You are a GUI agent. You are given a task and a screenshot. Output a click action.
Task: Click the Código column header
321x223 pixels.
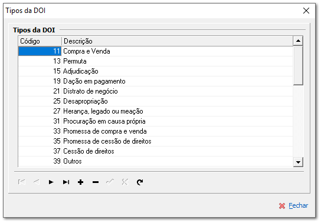click(40, 41)
